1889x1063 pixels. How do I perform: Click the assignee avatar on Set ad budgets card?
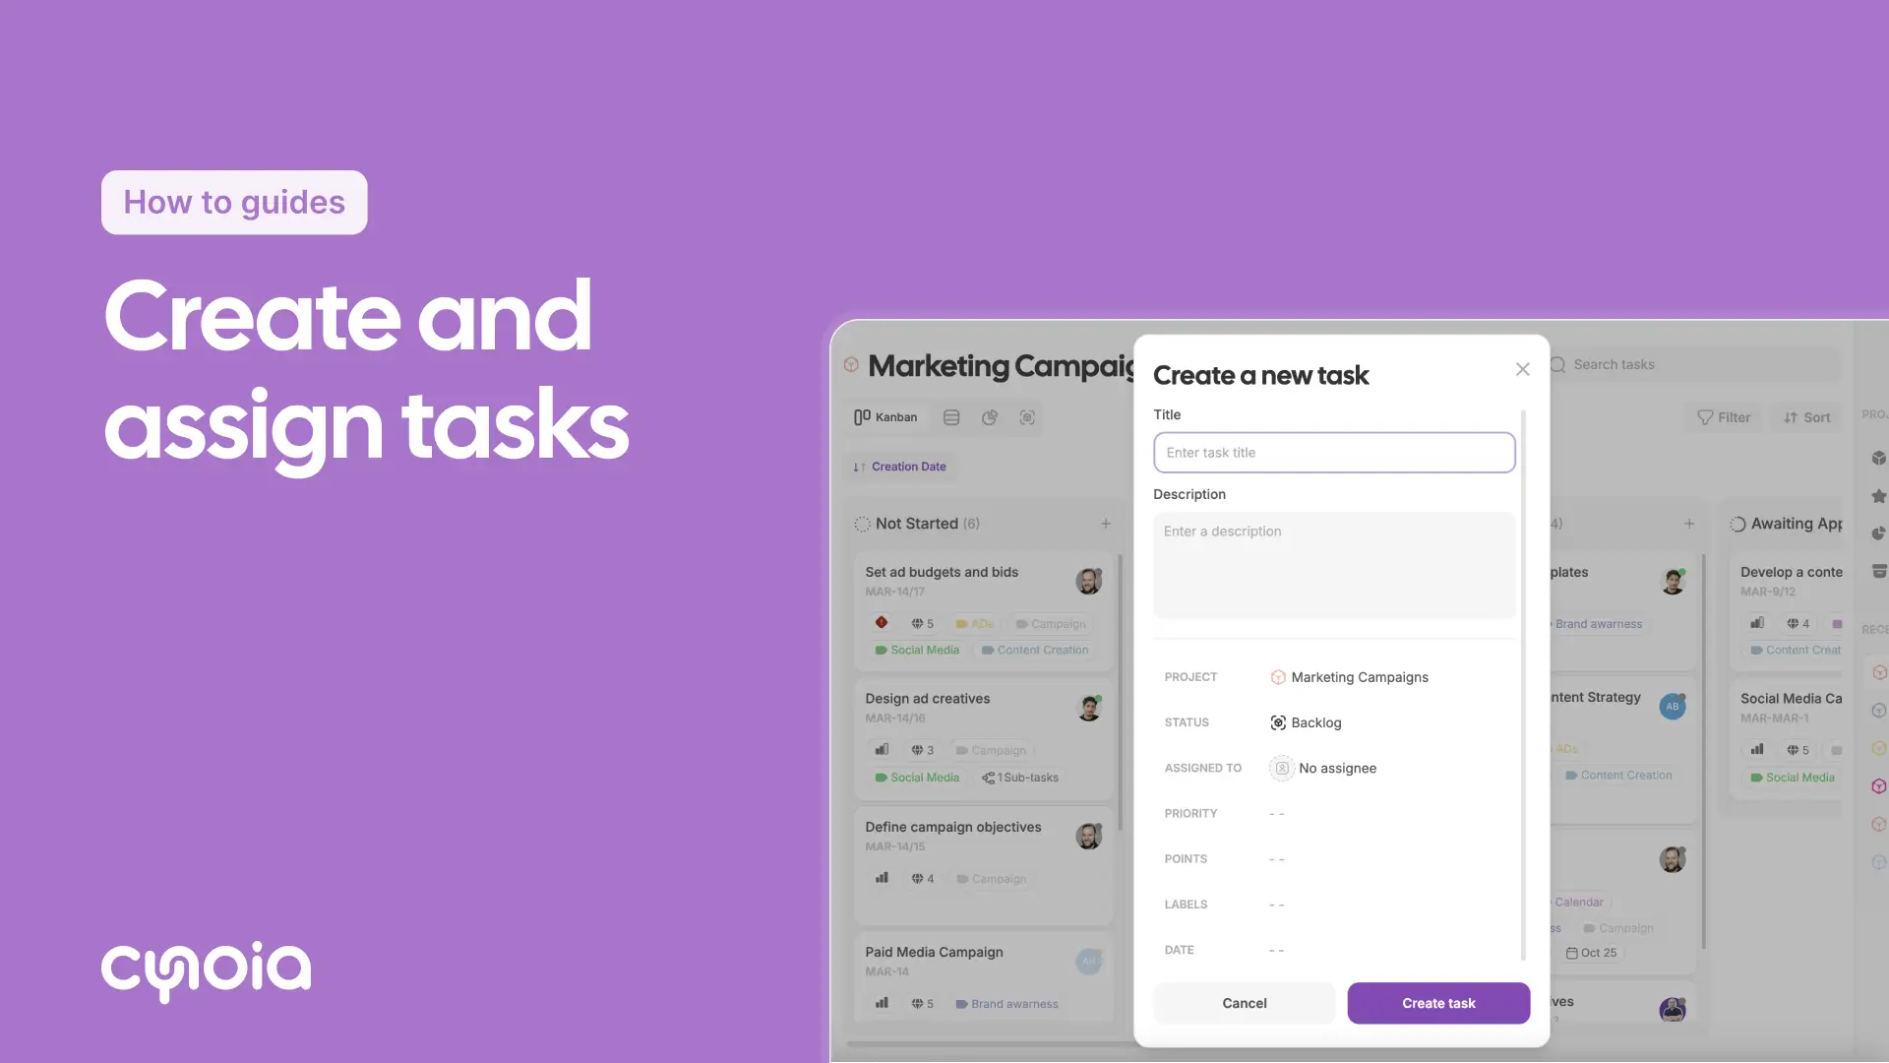[x=1089, y=582]
